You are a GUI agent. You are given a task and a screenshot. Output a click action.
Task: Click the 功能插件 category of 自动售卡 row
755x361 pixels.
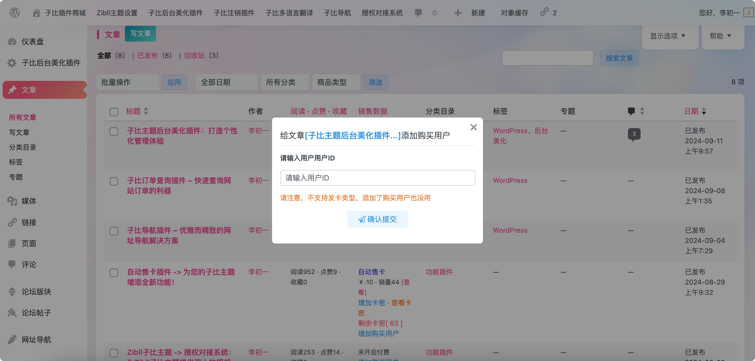pos(439,272)
